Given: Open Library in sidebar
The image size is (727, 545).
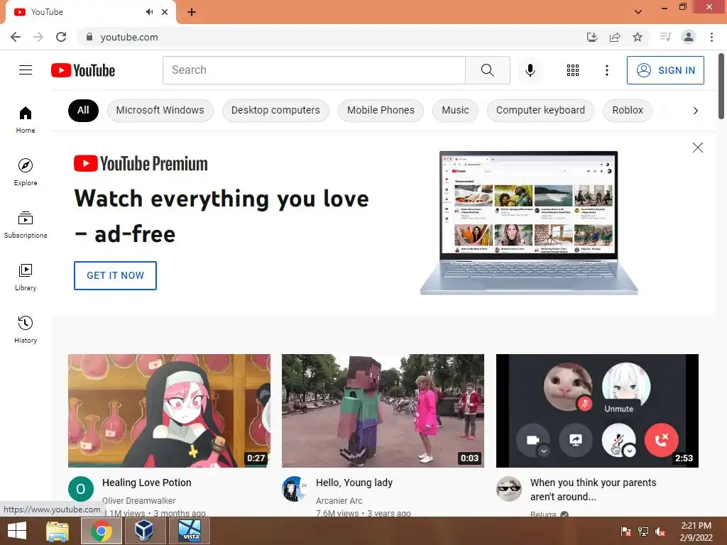Looking at the screenshot, I should 26,277.
